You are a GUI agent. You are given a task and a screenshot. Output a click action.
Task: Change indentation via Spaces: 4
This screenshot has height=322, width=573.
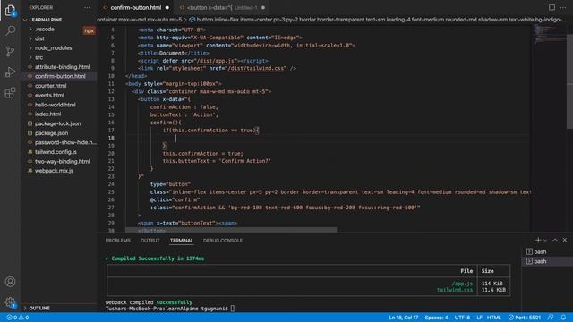(436, 318)
